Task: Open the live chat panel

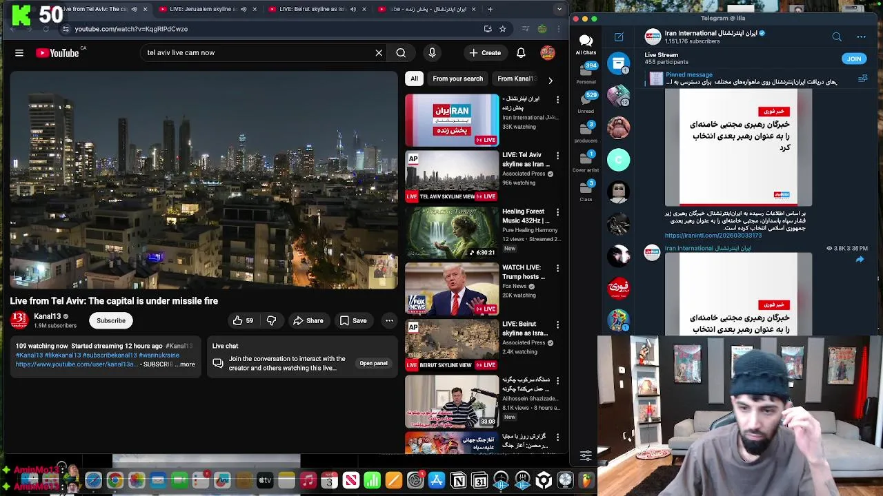Action: point(373,363)
